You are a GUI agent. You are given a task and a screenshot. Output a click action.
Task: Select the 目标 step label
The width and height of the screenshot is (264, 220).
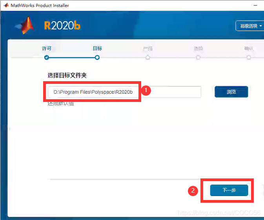pos(97,49)
